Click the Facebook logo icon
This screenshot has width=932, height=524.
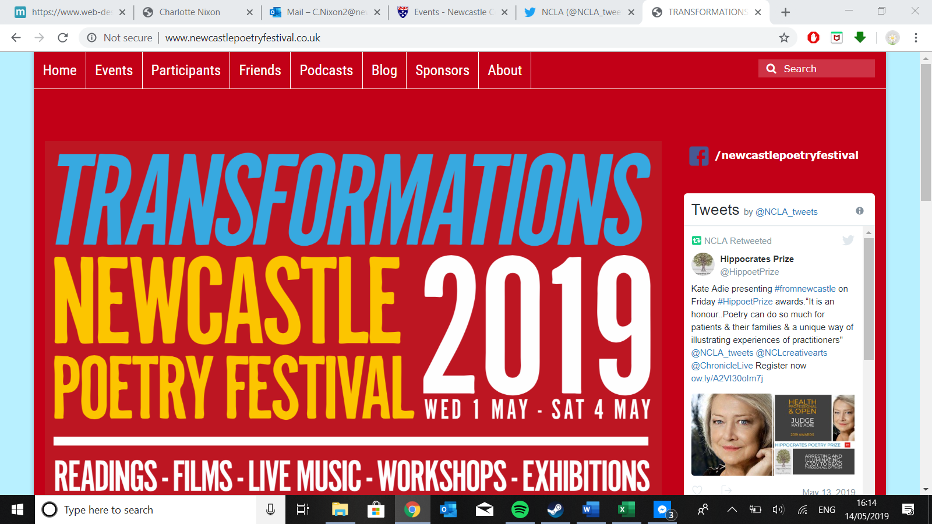coord(698,156)
